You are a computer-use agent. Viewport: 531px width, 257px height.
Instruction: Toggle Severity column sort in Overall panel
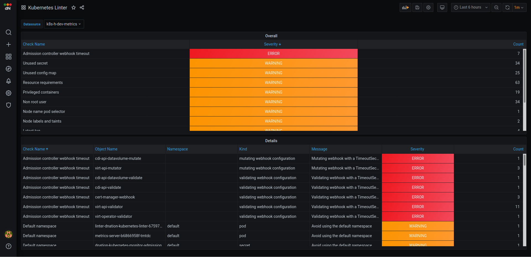point(272,44)
